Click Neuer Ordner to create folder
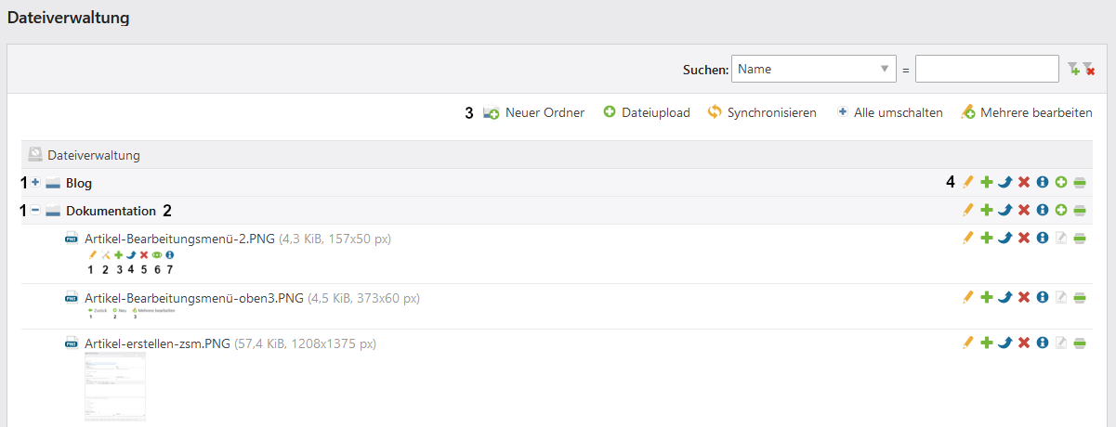Screen dimensions: 1116x427 [x=534, y=112]
